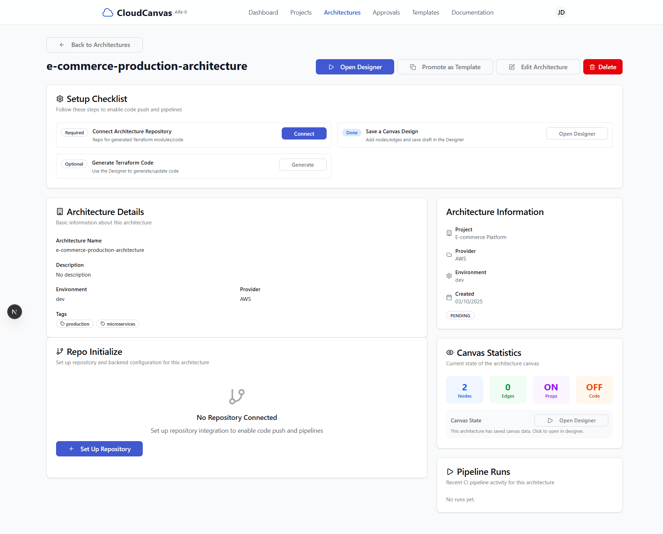
Task: Click the round N badge icon
Action: (15, 312)
